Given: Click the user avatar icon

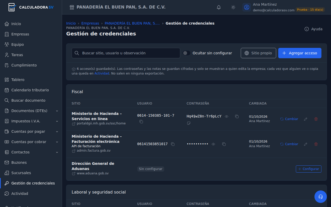Looking at the screenshot, I should point(247,7).
